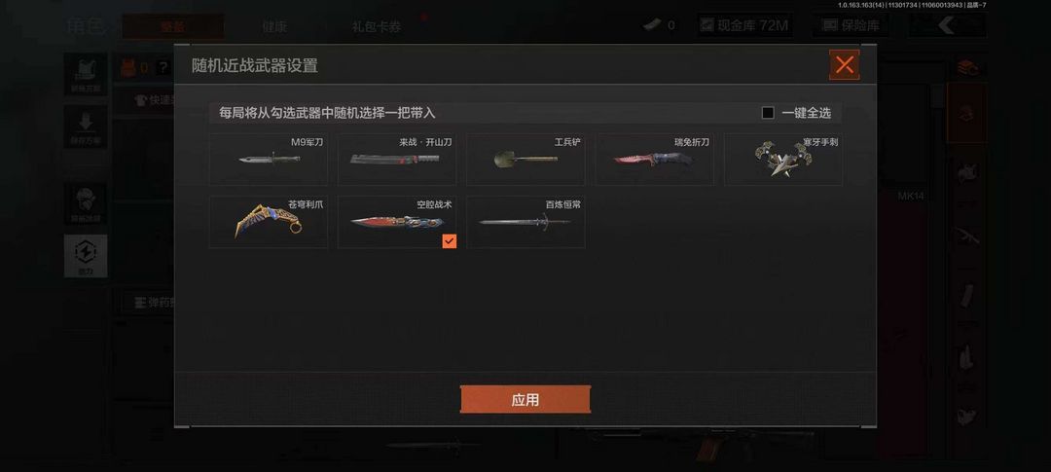Uncheck the orange tick on 空腔战术
Screen dimensions: 1051x472
coord(449,240)
